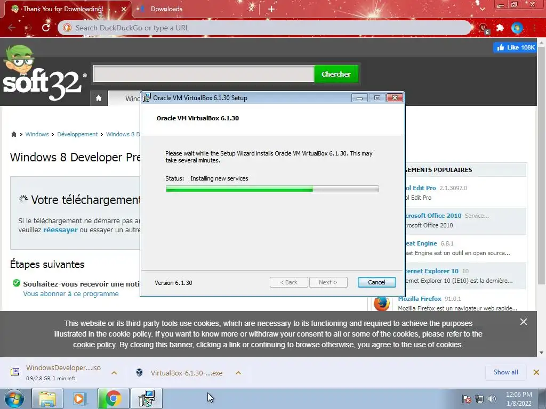Screen dimensions: 546x409
Task: Click the soft32 logo
Action: point(44,73)
